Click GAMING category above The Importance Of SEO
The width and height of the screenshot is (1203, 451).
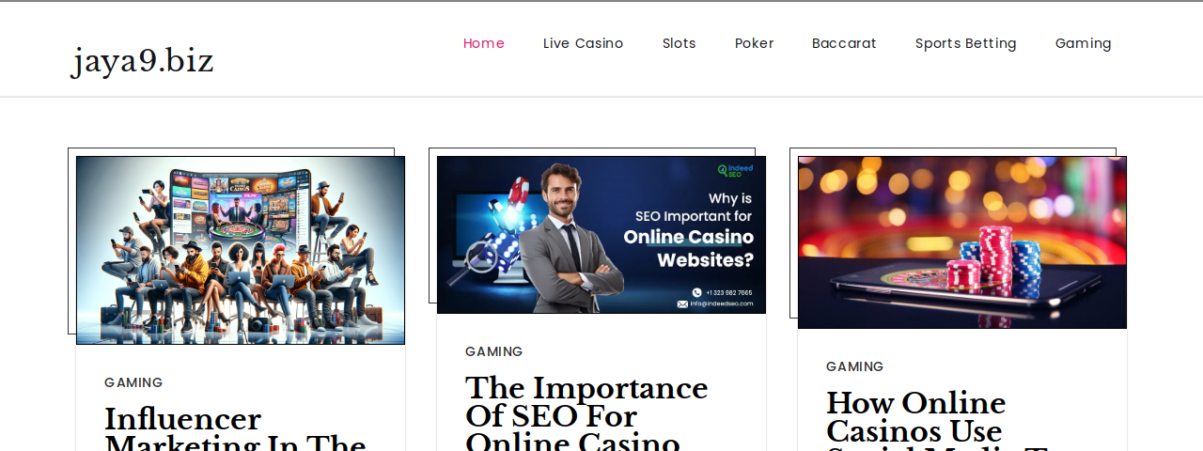pyautogui.click(x=494, y=351)
